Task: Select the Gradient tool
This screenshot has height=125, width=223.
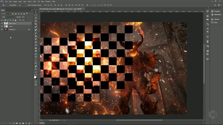Action: point(36,45)
